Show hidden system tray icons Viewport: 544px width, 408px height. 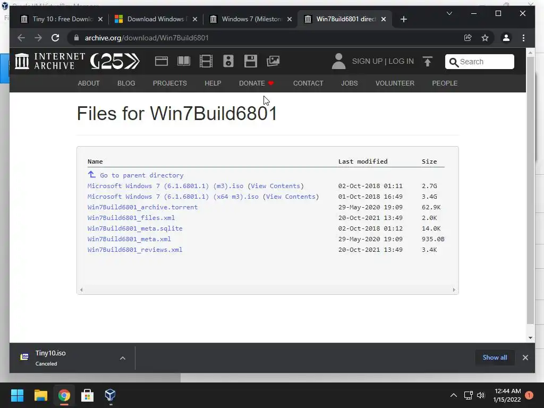454,395
